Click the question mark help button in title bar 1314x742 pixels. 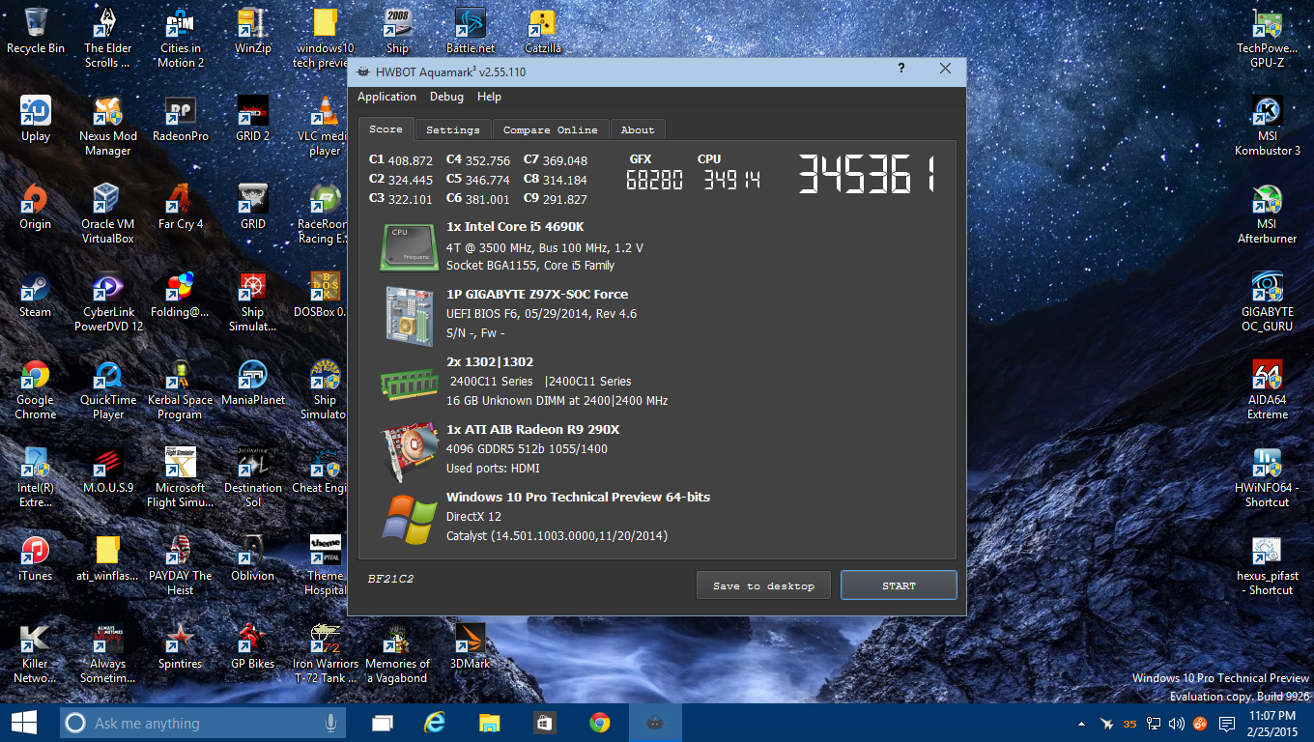pyautogui.click(x=901, y=69)
